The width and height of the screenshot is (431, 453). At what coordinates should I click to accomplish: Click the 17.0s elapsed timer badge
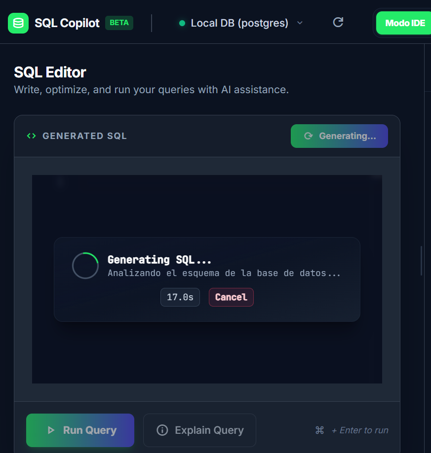pyautogui.click(x=180, y=297)
